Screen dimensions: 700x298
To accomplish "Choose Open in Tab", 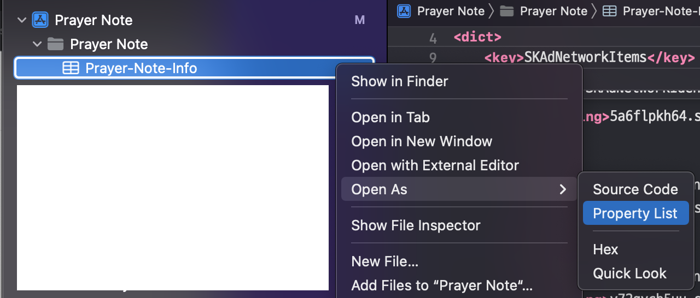I will 390,117.
